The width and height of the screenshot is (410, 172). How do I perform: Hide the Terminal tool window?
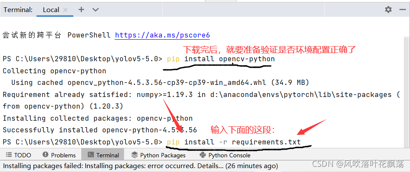click(x=402, y=9)
